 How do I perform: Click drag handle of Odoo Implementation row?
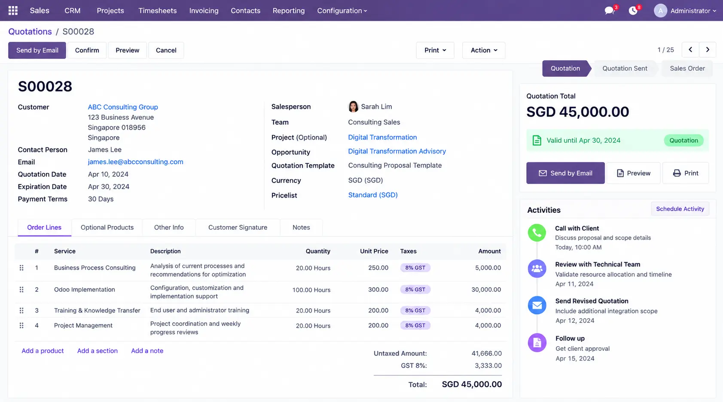(x=21, y=290)
